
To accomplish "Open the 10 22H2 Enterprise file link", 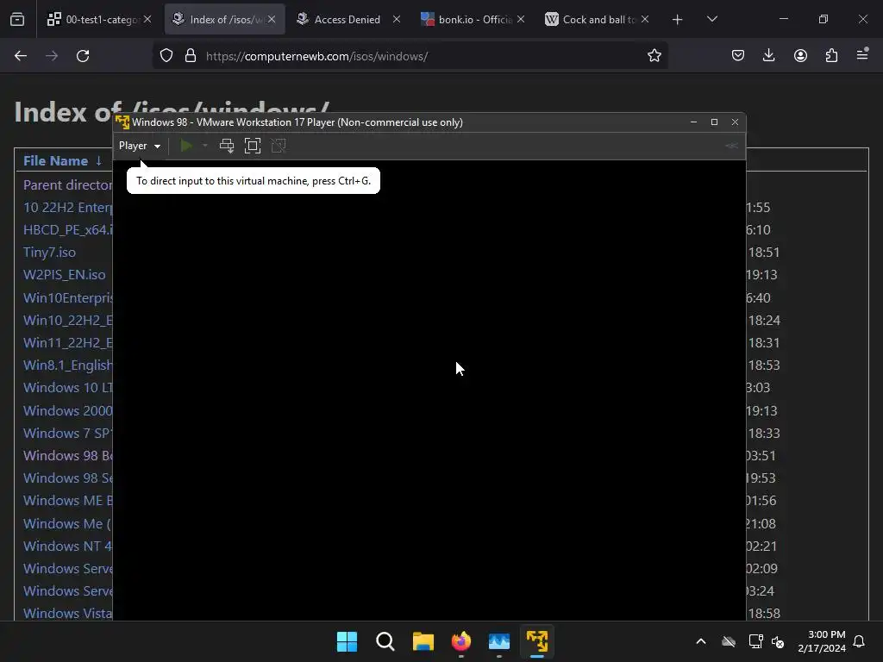I will pyautogui.click(x=67, y=207).
